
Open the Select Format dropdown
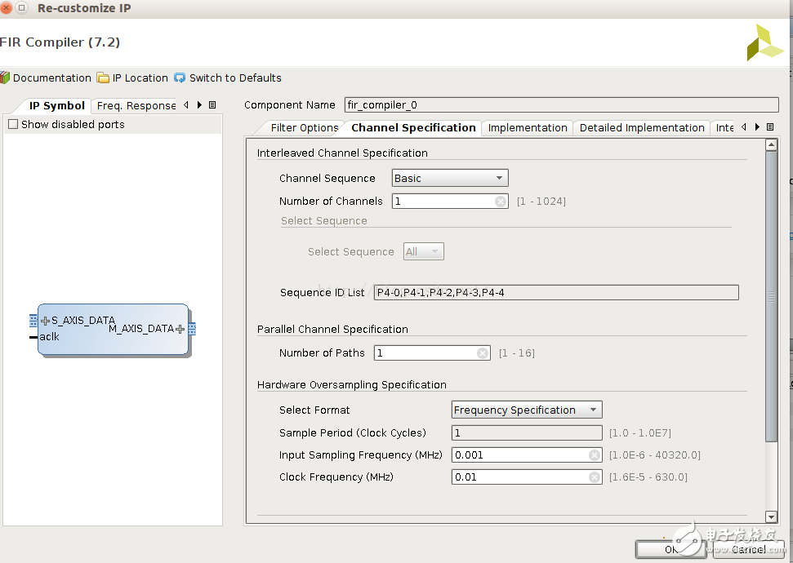coord(527,410)
